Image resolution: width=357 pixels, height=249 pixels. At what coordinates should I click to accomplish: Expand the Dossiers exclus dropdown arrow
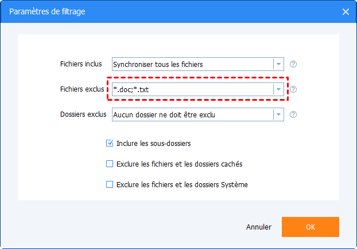click(x=278, y=114)
